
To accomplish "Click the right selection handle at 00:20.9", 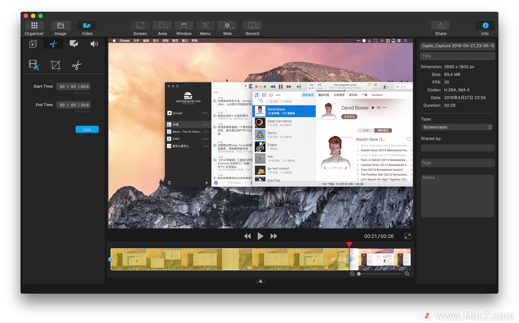I will (x=349, y=259).
